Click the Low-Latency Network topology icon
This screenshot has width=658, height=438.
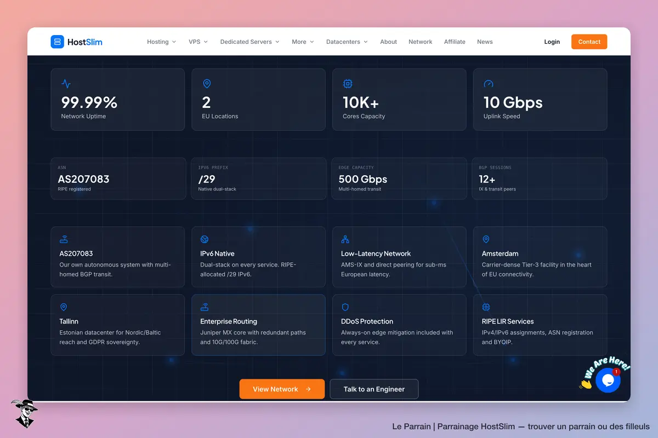pos(345,240)
